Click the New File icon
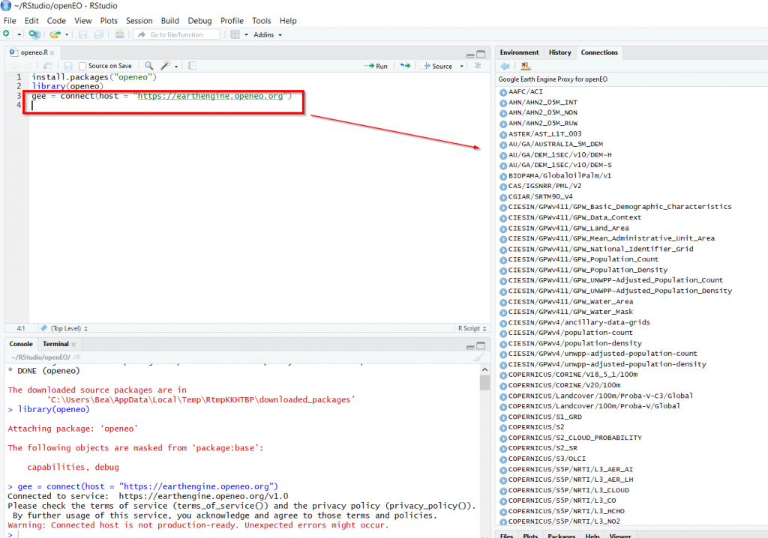 coord(7,34)
